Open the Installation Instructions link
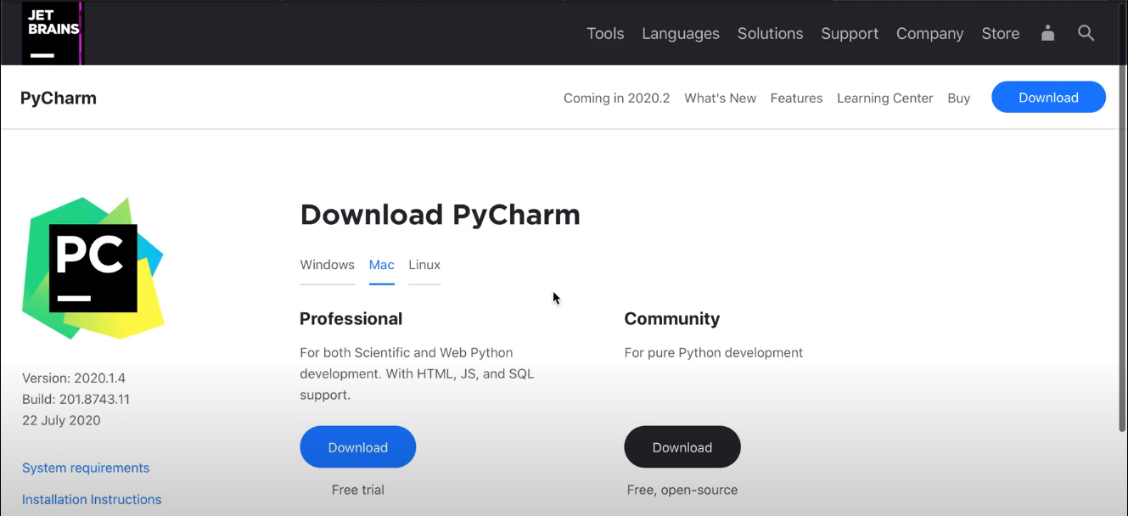The width and height of the screenshot is (1128, 516). 92,499
